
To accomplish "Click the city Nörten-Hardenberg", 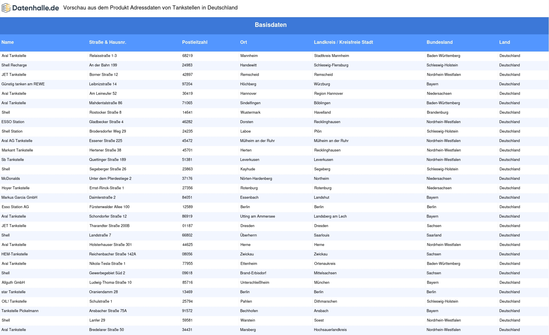I will [x=256, y=179].
